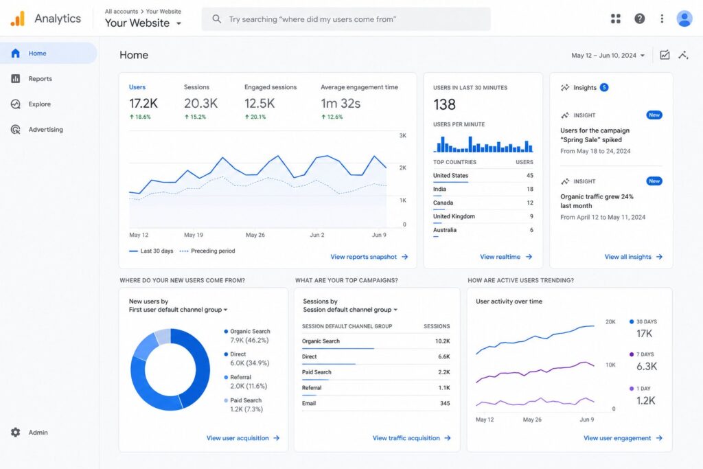The width and height of the screenshot is (703, 469).
Task: Click the India country row
Action: (x=483, y=190)
